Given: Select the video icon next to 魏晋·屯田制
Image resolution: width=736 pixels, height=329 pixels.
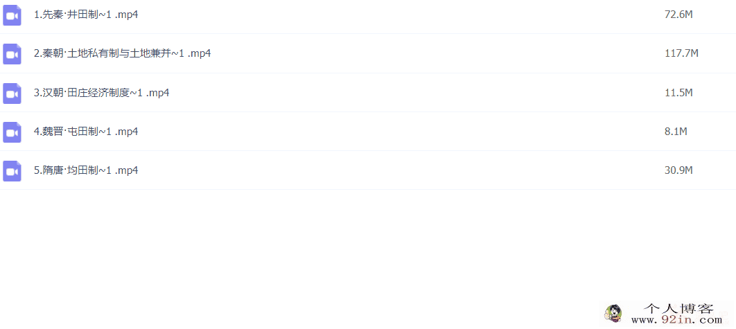Looking at the screenshot, I should pos(12,132).
